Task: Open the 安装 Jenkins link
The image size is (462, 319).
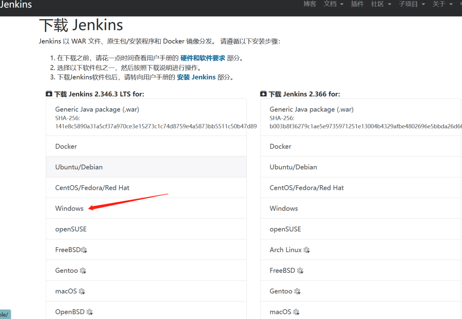Action: click(196, 77)
